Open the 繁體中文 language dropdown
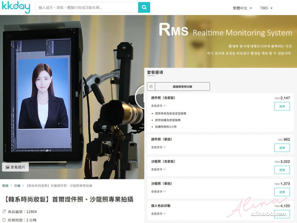This screenshot has height=223, width=297. pos(242,8)
